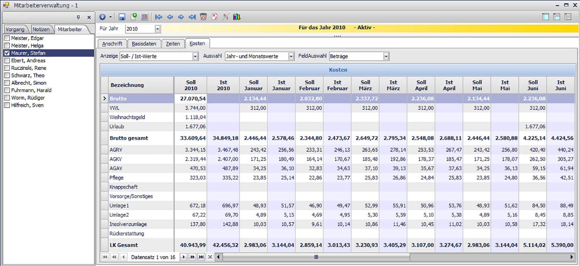
Task: Click the save floppy disk icon
Action: [122, 17]
